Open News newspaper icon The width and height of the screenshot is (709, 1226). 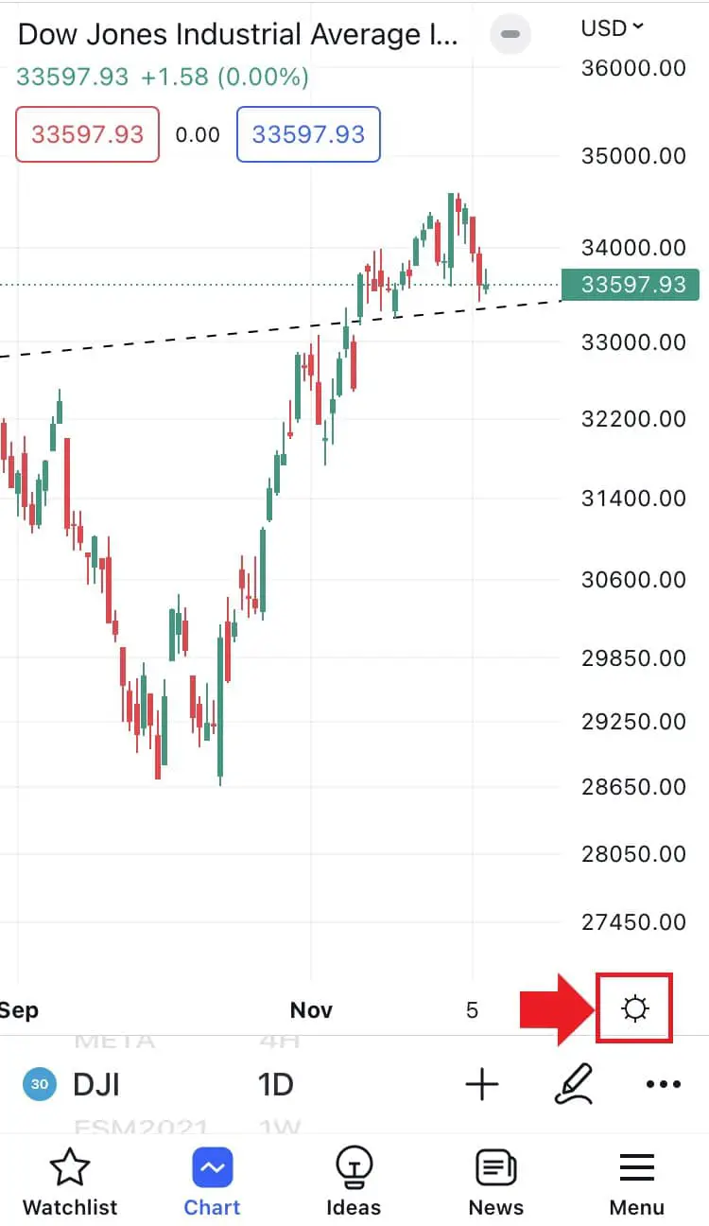click(495, 1168)
